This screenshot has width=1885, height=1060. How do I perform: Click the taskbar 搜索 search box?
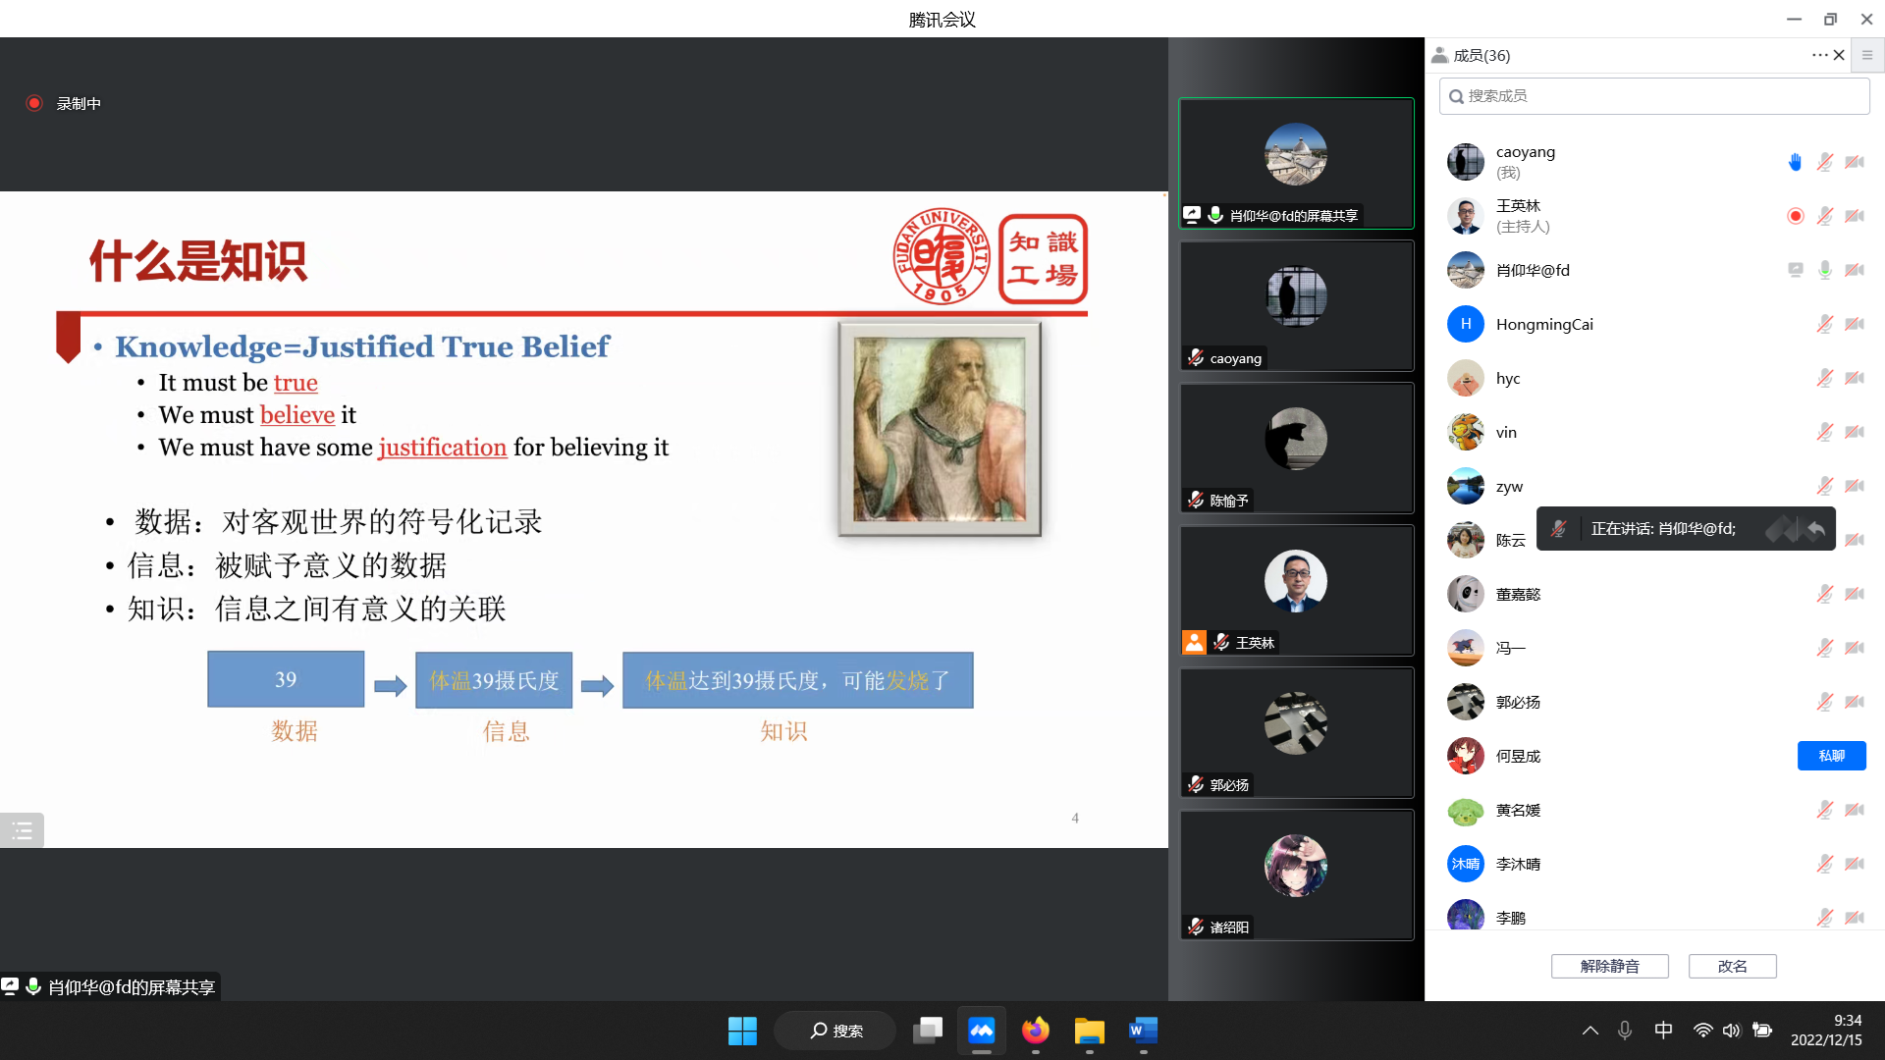[835, 1031]
